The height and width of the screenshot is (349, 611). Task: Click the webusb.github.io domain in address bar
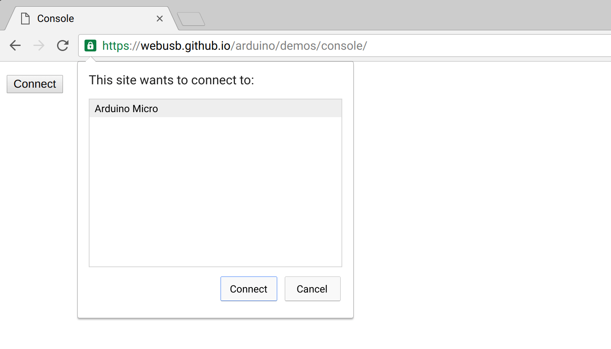click(x=185, y=46)
